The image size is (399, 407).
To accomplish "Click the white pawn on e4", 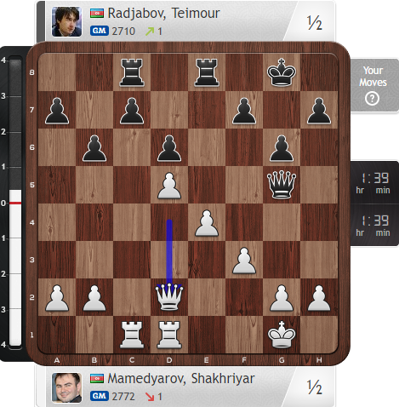I will coord(207,223).
